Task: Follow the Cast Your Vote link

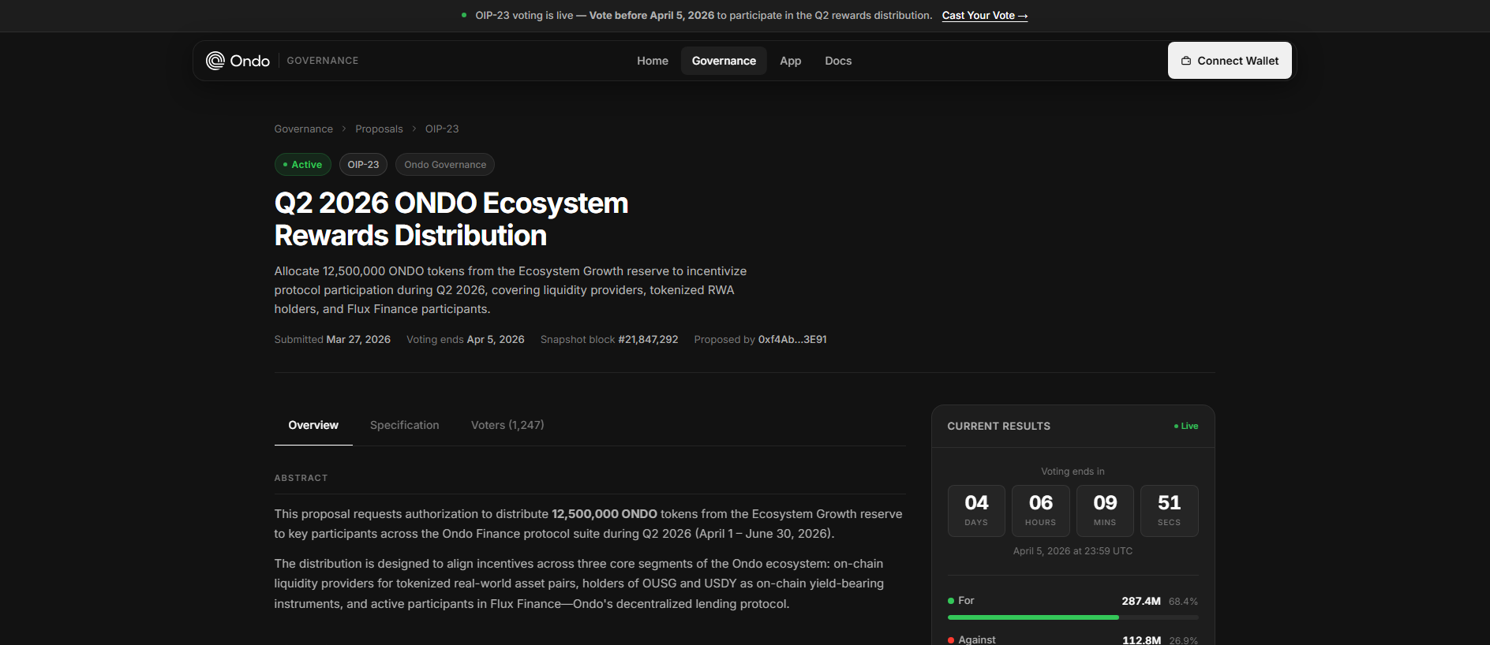Action: pos(985,16)
